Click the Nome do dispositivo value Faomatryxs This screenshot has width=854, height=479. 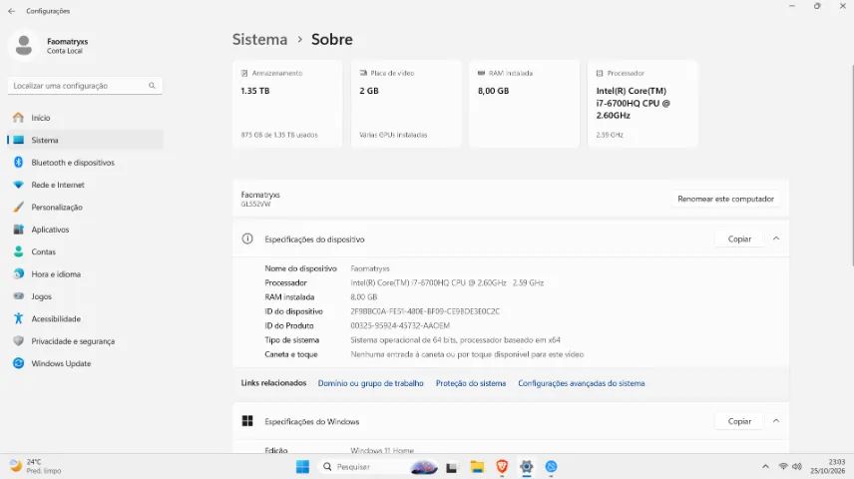[x=370, y=268]
